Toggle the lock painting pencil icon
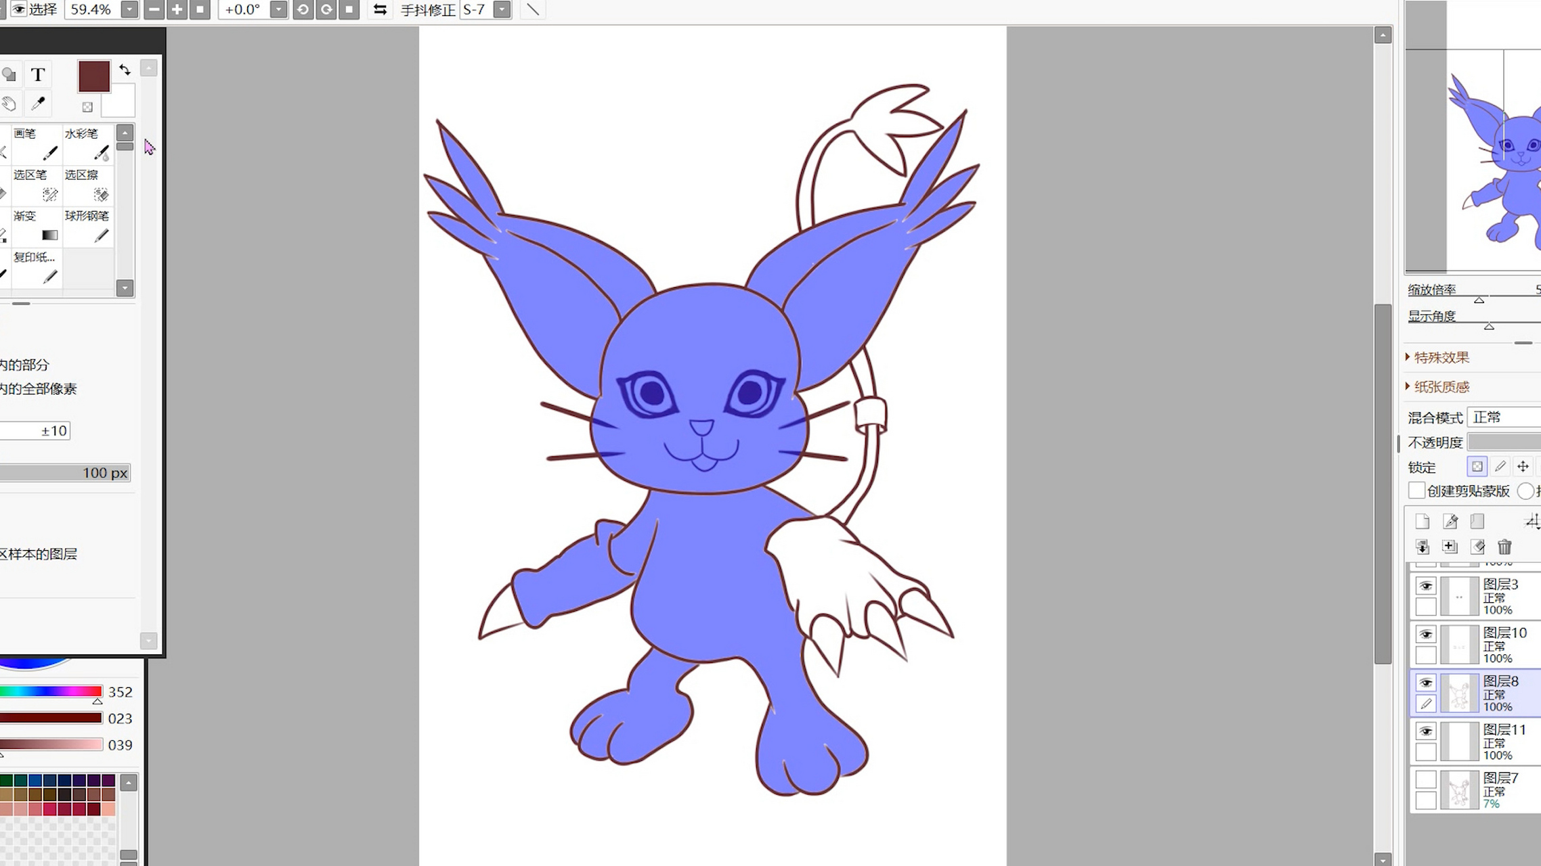The height and width of the screenshot is (866, 1541). click(1500, 466)
